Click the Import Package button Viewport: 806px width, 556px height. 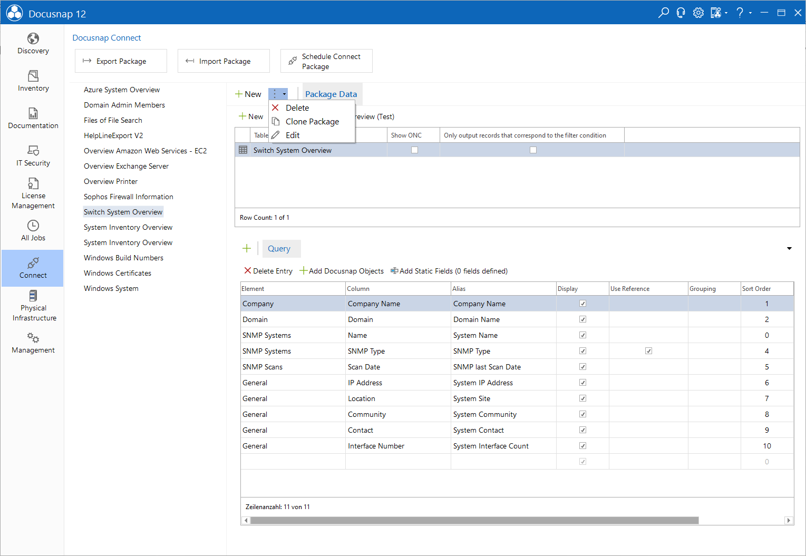(x=224, y=61)
